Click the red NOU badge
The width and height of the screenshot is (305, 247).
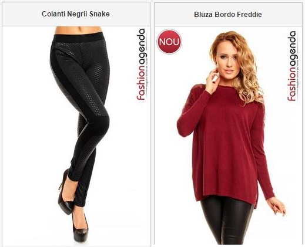click(x=169, y=42)
